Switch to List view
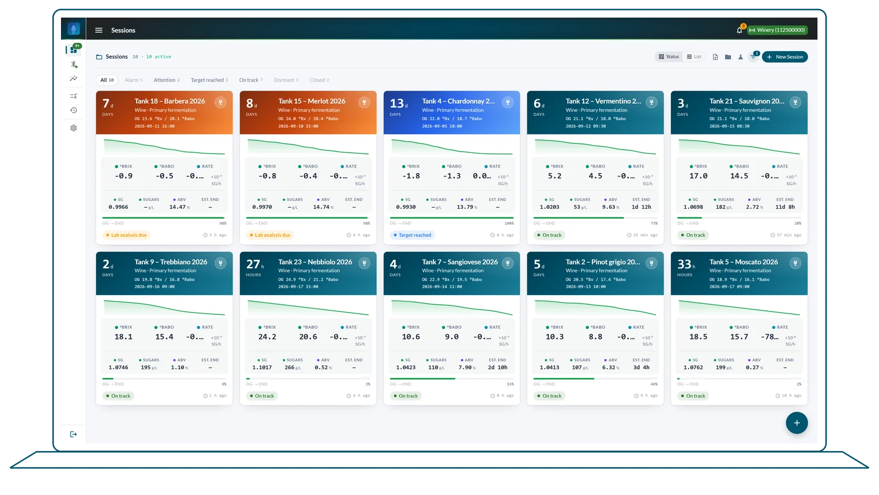 pyautogui.click(x=694, y=57)
